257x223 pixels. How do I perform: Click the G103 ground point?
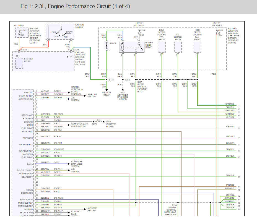123,90
